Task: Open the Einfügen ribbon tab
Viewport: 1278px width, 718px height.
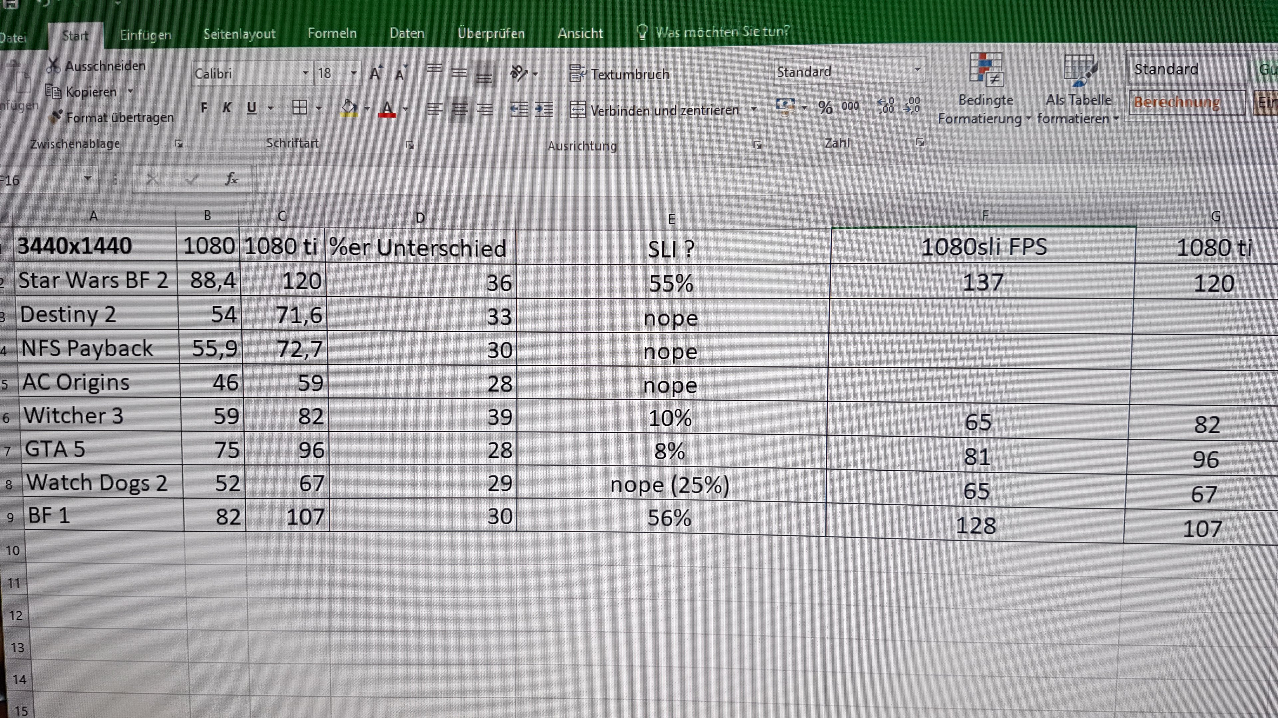Action: (x=145, y=35)
